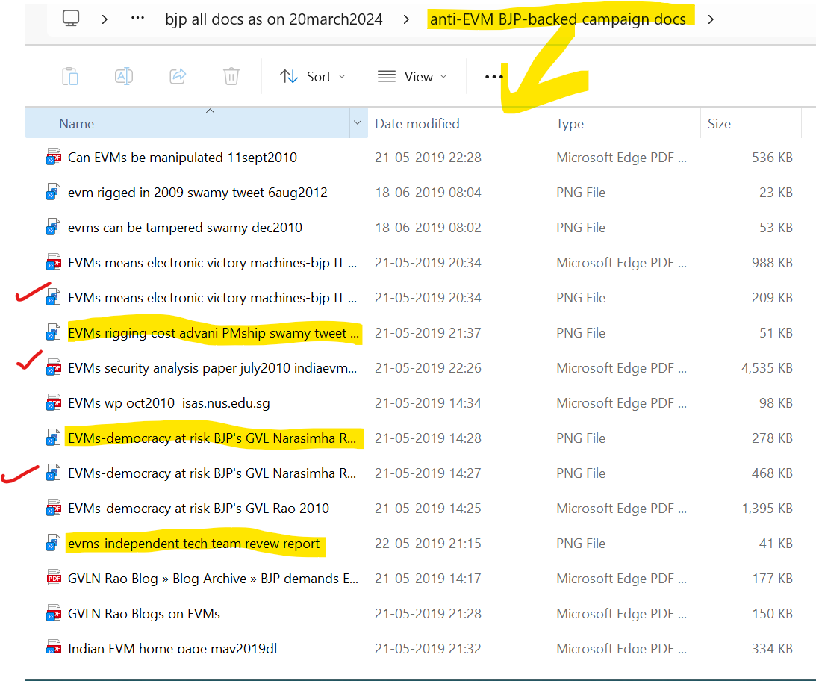This screenshot has width=816, height=681.
Task: Expand chevron after This PC icon
Action: point(105,19)
